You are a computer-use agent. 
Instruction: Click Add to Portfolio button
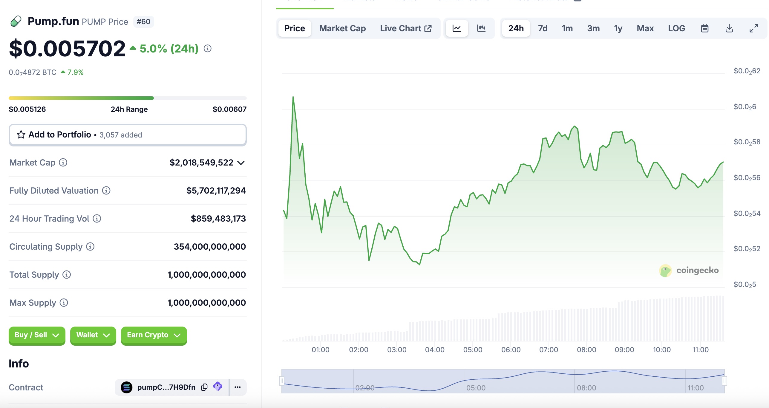point(128,135)
